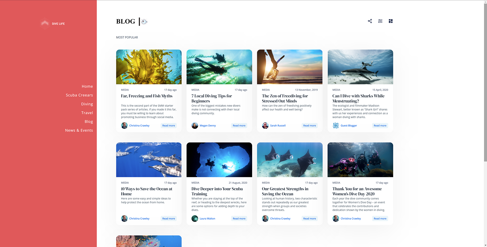Read more on 7 Local Diving Tips
This screenshot has width=487, height=247.
coord(239,126)
